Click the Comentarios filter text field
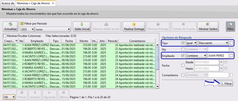Image resolution: width=238 pixels, height=101 pixels. pyautogui.click(x=218, y=75)
